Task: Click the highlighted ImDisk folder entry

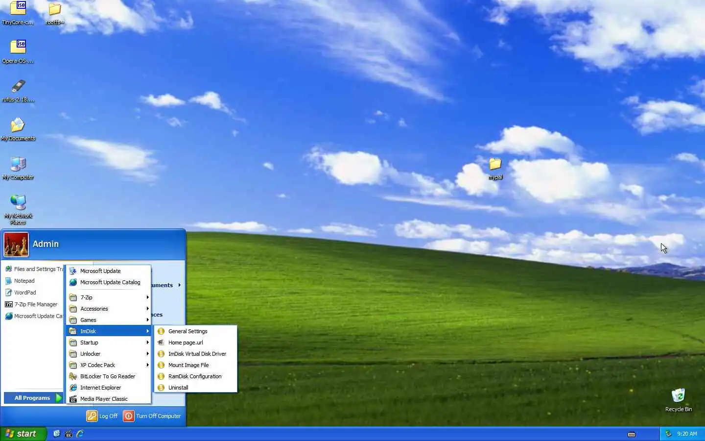Action: pos(109,331)
